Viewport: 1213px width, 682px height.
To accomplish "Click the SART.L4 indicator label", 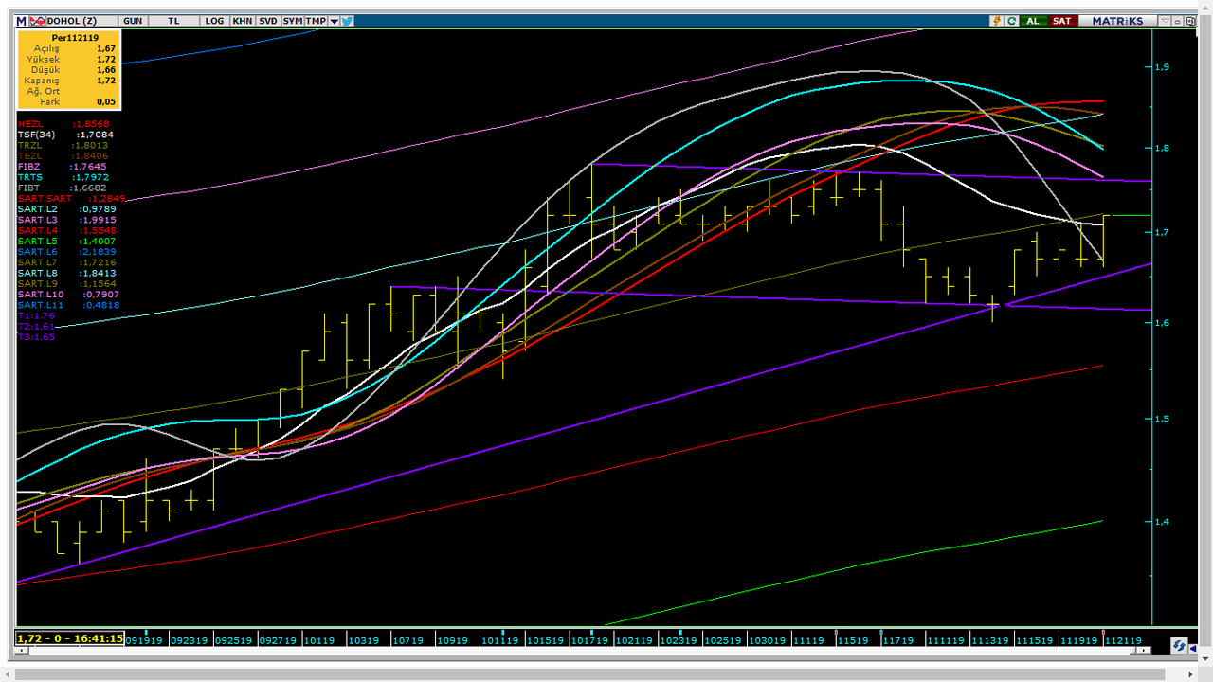I will tap(38, 231).
